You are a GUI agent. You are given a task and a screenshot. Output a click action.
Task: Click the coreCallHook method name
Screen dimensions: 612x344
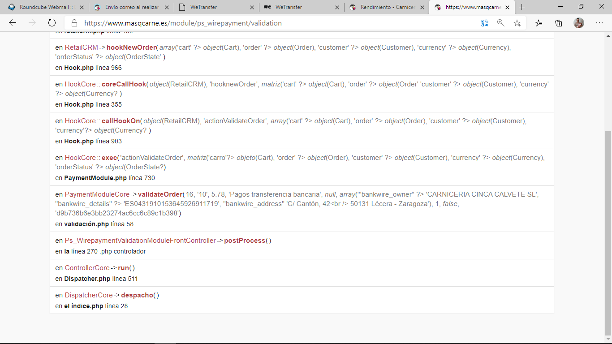[x=124, y=84]
